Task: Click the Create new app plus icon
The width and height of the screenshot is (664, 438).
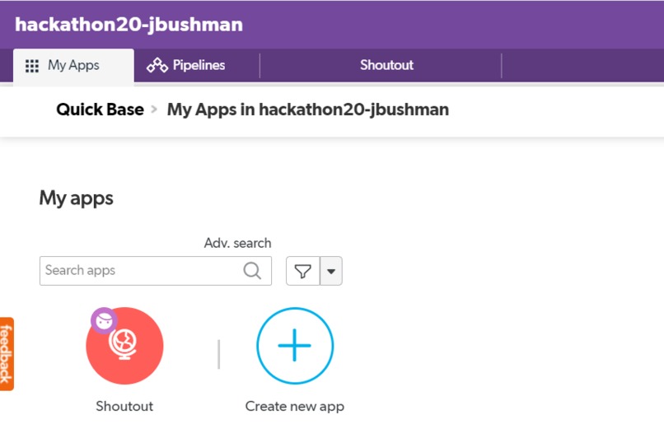Action: coord(295,346)
